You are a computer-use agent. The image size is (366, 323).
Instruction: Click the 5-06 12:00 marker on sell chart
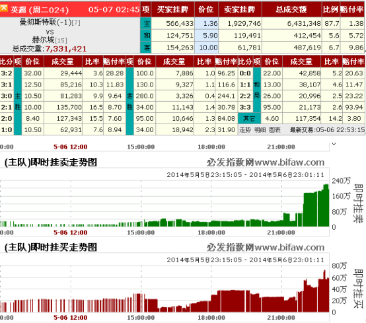(71, 233)
